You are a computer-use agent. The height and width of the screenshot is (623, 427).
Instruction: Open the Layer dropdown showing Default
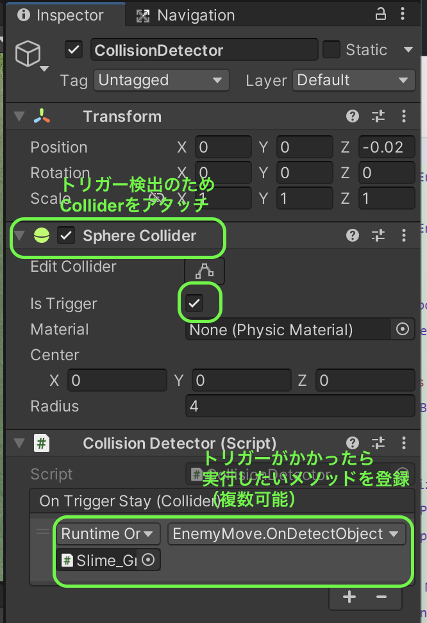(x=353, y=80)
